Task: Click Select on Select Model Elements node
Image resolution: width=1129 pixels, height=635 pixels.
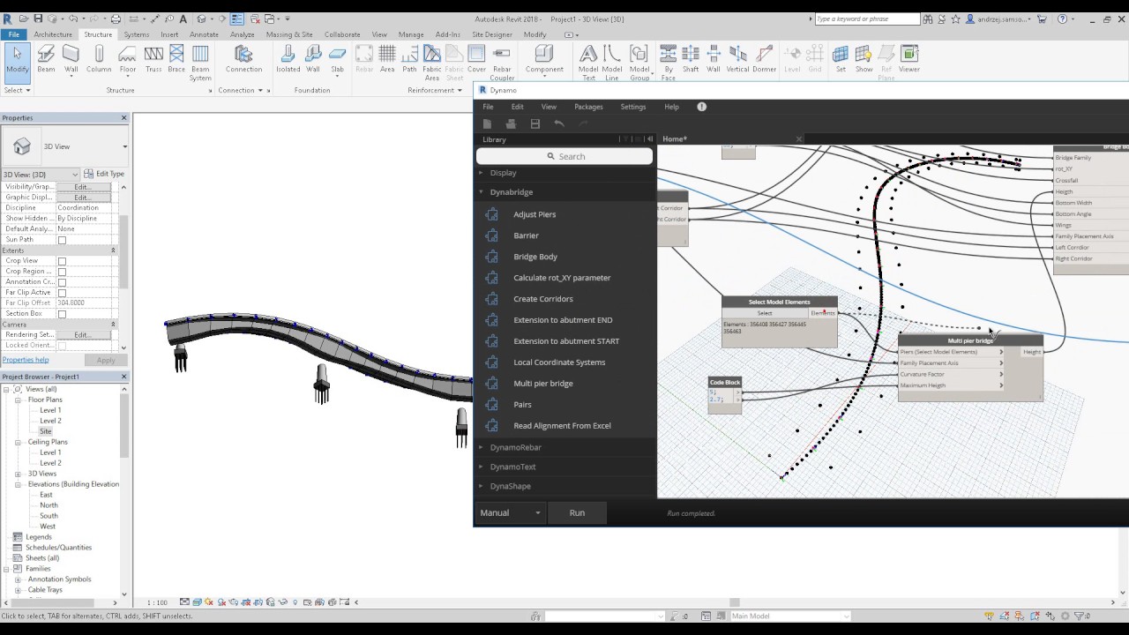Action: click(765, 313)
